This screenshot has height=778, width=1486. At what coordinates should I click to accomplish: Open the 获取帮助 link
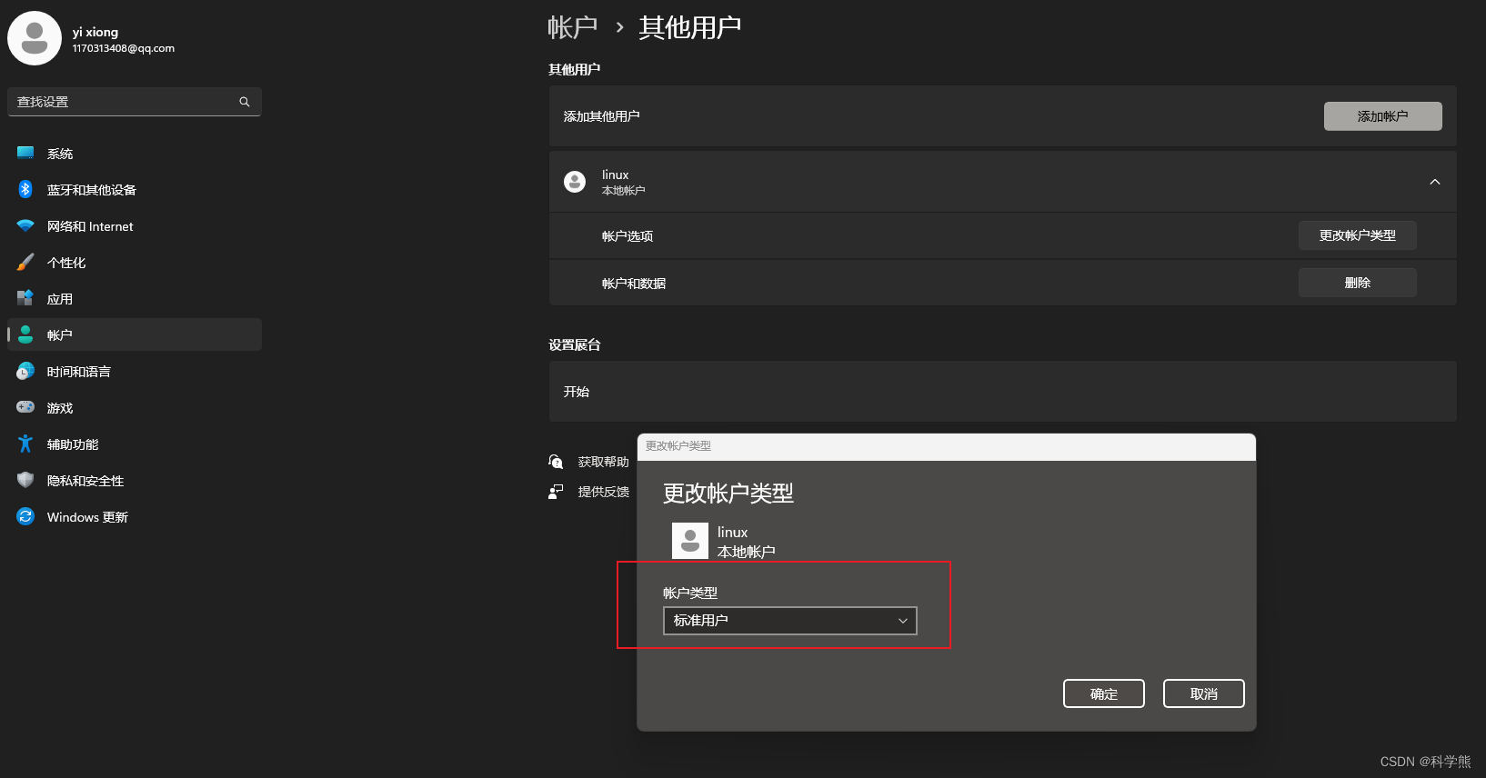604,462
